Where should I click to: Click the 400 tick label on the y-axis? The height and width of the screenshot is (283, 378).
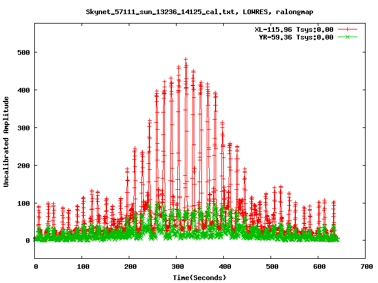click(x=24, y=90)
